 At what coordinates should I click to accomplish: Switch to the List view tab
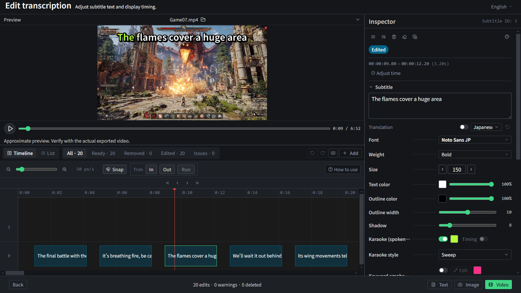point(48,153)
